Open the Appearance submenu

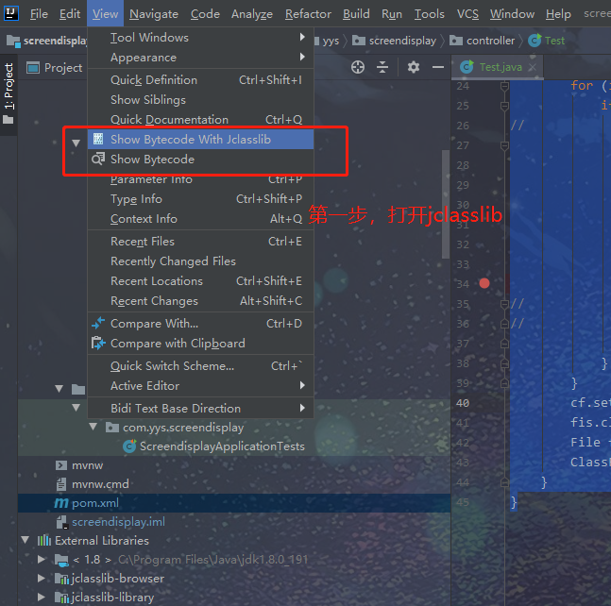pyautogui.click(x=201, y=58)
